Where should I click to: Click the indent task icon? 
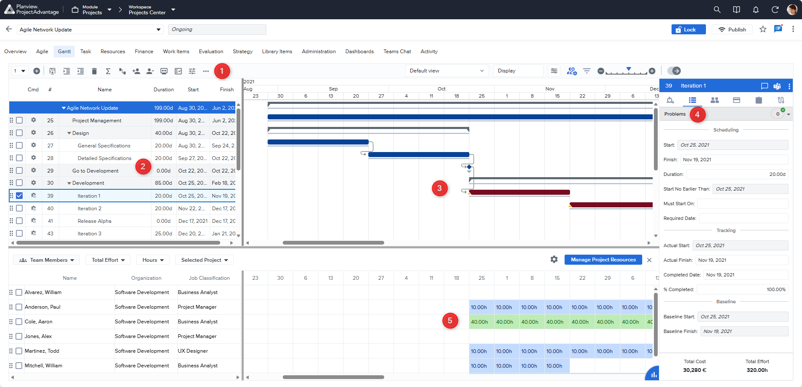(x=67, y=71)
